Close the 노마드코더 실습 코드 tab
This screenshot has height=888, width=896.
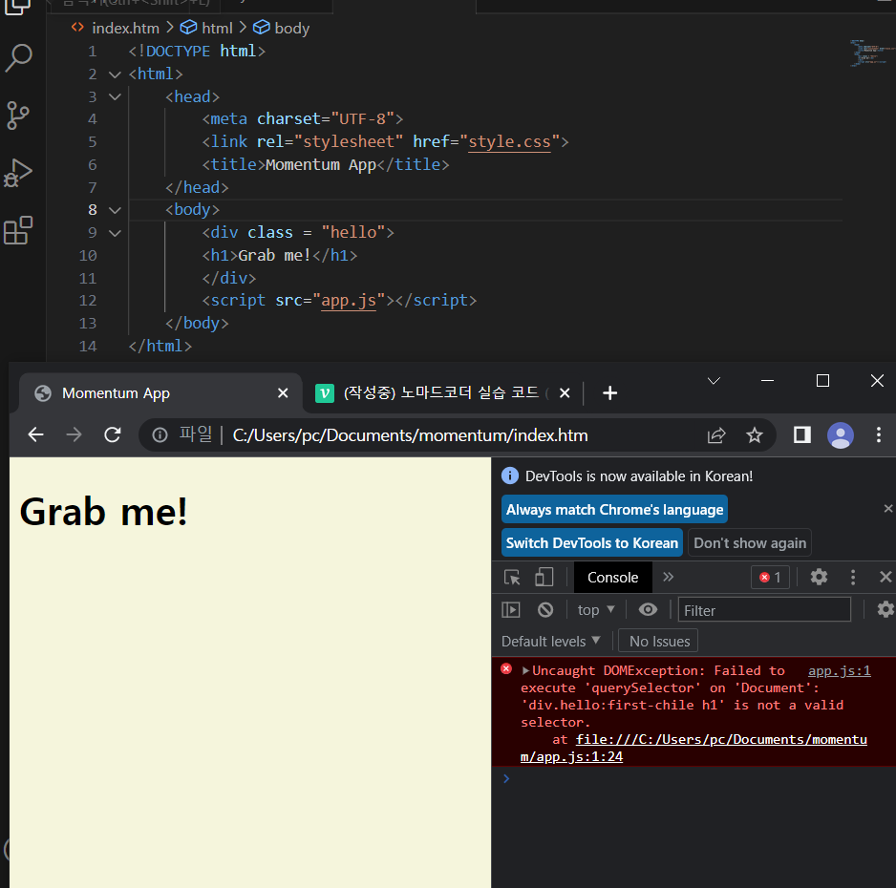pos(565,392)
